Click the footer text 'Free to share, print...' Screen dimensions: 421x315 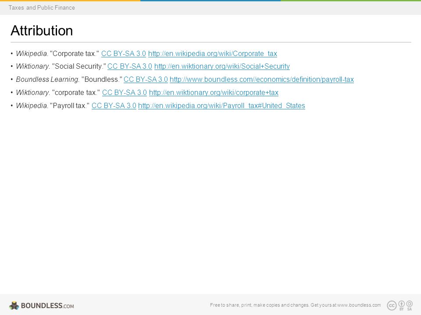(x=295, y=305)
